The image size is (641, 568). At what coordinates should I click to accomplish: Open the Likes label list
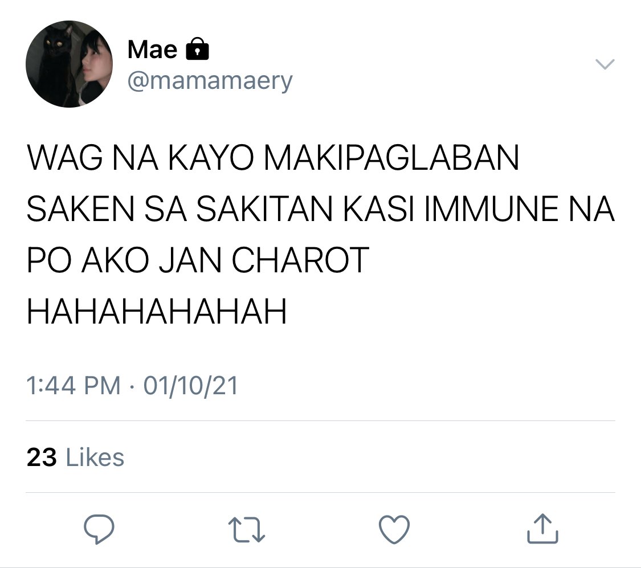pyautogui.click(x=95, y=457)
